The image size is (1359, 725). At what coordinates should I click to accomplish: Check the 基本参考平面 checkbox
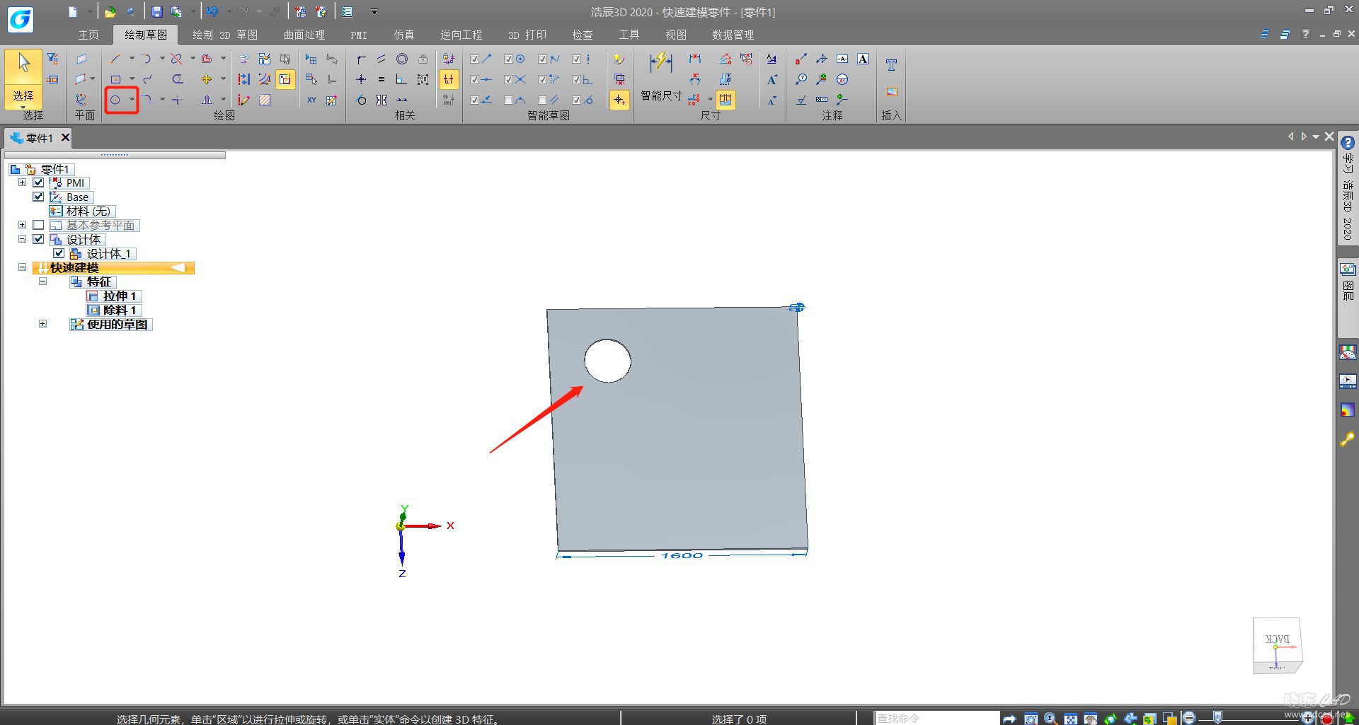[38, 225]
